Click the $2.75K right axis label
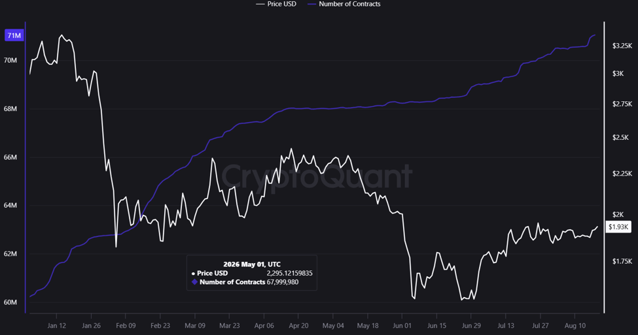The height and width of the screenshot is (335, 638). point(622,104)
